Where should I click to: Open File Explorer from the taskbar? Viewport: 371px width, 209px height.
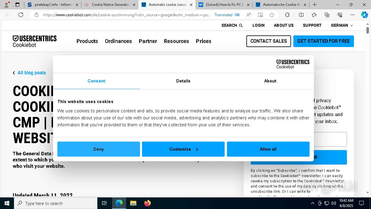coord(133,203)
